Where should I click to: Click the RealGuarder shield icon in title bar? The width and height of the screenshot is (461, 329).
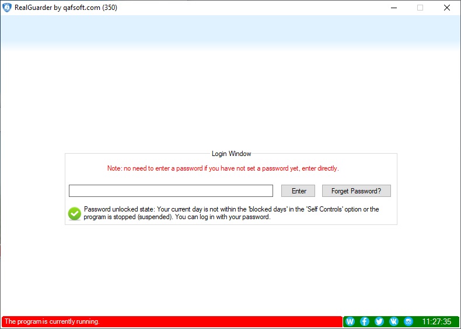pos(7,8)
